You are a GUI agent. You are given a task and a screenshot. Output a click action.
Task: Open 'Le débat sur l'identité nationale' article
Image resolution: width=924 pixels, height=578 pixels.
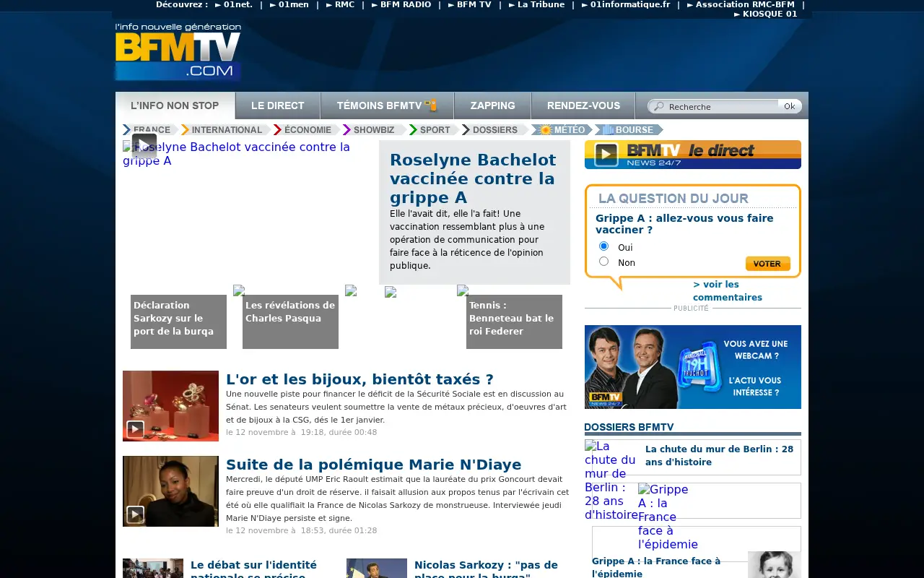click(x=253, y=569)
